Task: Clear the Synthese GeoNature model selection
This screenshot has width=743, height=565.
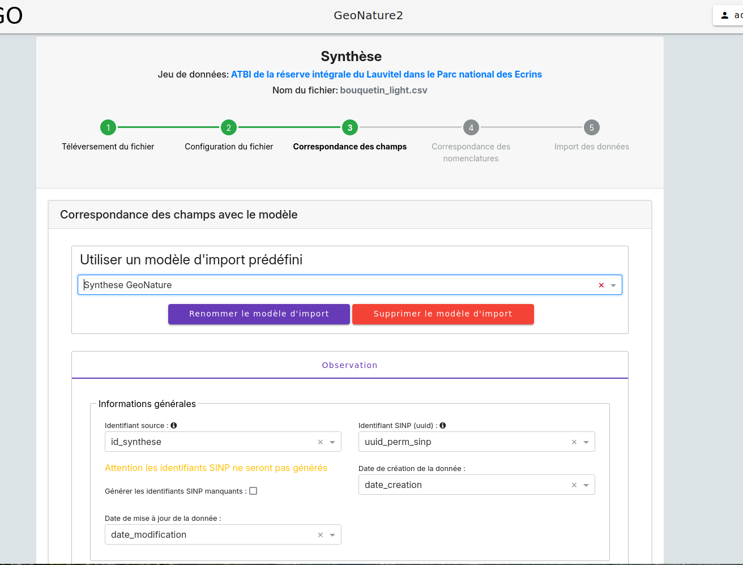Action: tap(601, 285)
